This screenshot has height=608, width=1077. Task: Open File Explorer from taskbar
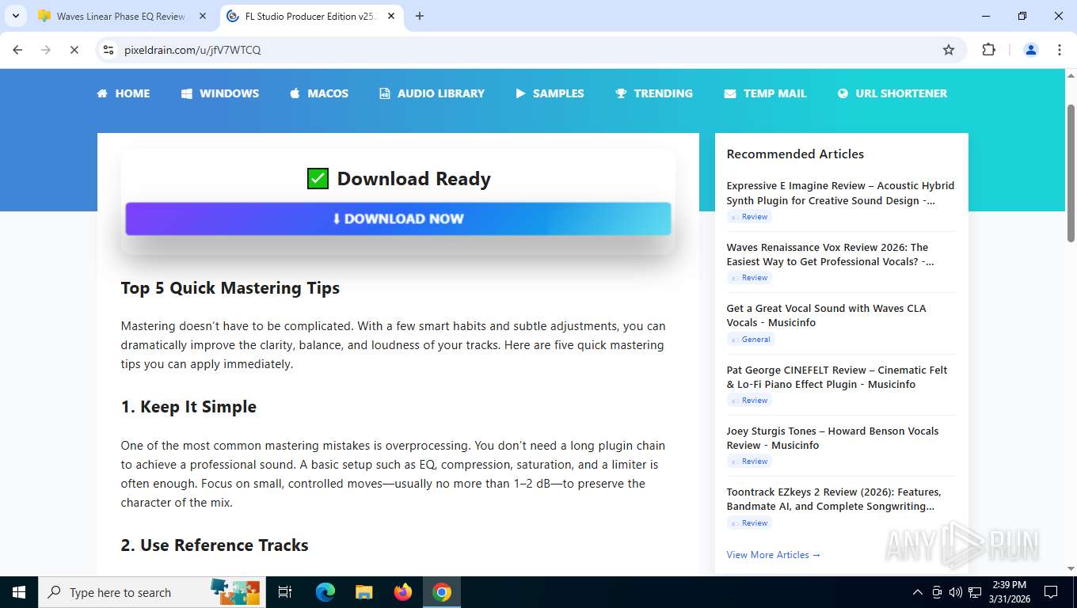point(363,592)
